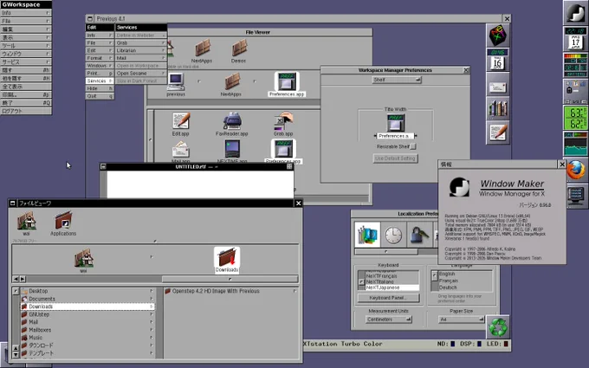Click the CPU load graph dockapp
This screenshot has width=589, height=368.
(x=575, y=144)
